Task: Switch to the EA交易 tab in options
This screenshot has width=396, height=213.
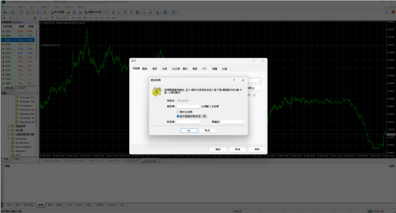Action: [176, 69]
